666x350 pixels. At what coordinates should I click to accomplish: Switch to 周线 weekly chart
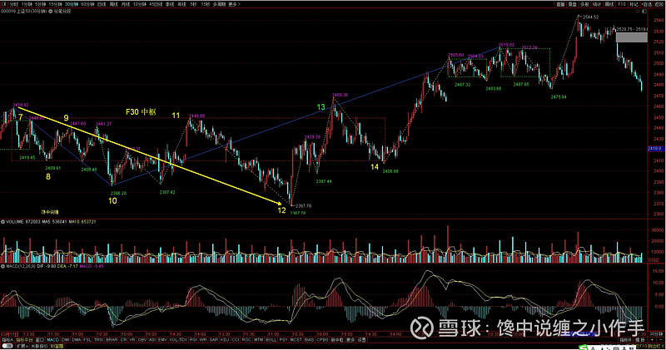click(x=114, y=4)
